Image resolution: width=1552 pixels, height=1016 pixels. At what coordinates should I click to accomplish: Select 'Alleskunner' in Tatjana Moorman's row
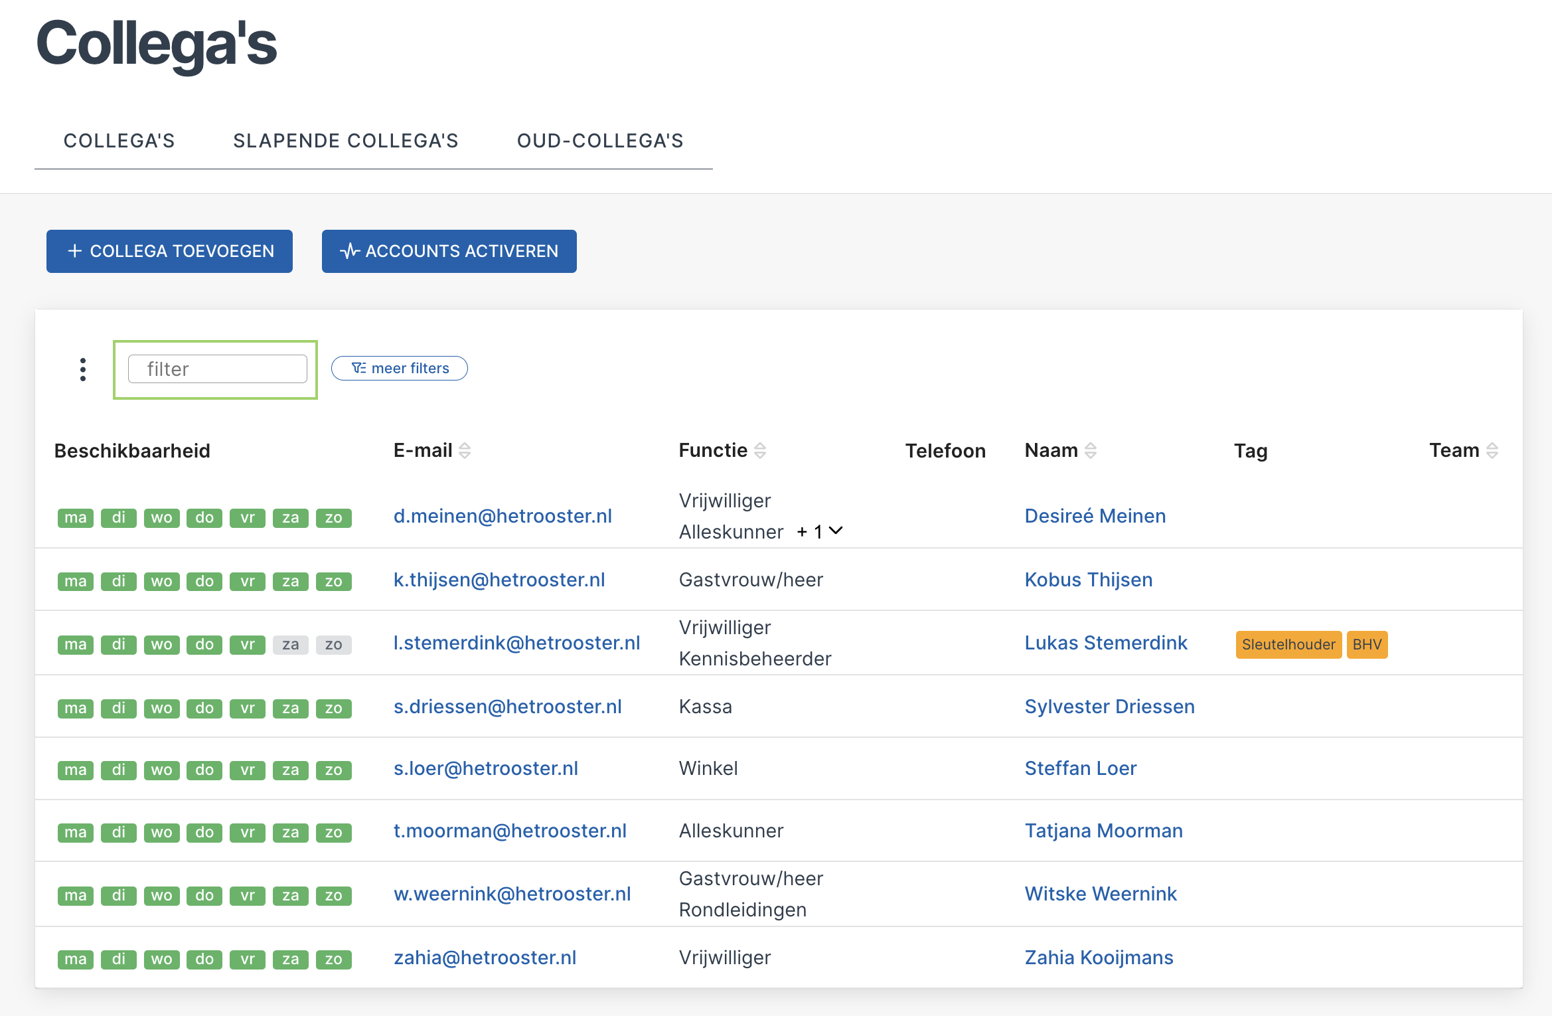point(731,831)
